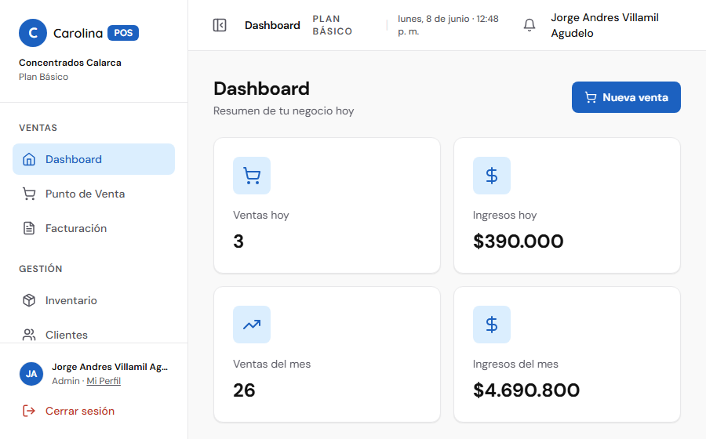Viewport: 706px width, 439px height.
Task: Click the logout arrow icon beside Cerrar sesión
Action: [x=29, y=411]
